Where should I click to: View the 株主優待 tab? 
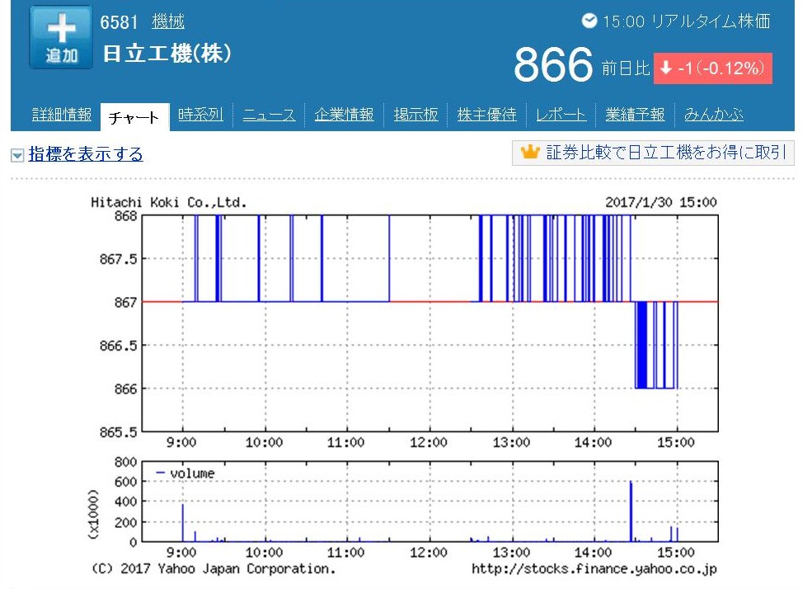click(486, 115)
